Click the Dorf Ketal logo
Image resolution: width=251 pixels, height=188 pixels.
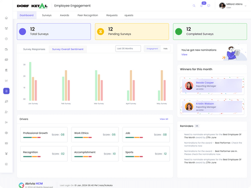(x=32, y=6)
